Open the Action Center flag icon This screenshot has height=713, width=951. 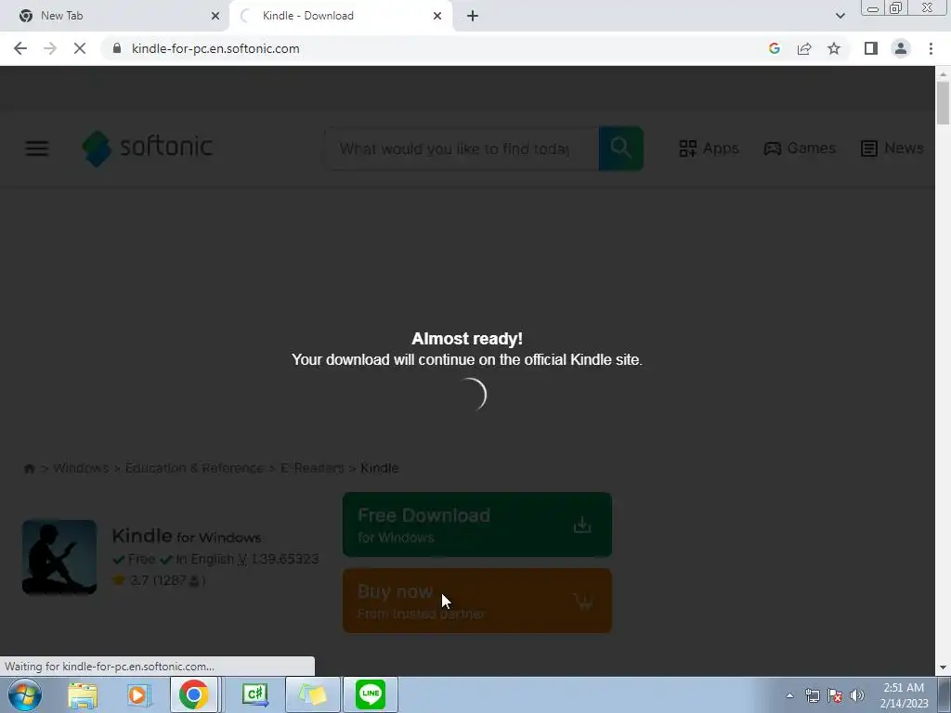(x=835, y=695)
